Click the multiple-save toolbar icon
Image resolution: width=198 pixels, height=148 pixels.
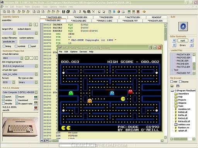[x=68, y=12]
